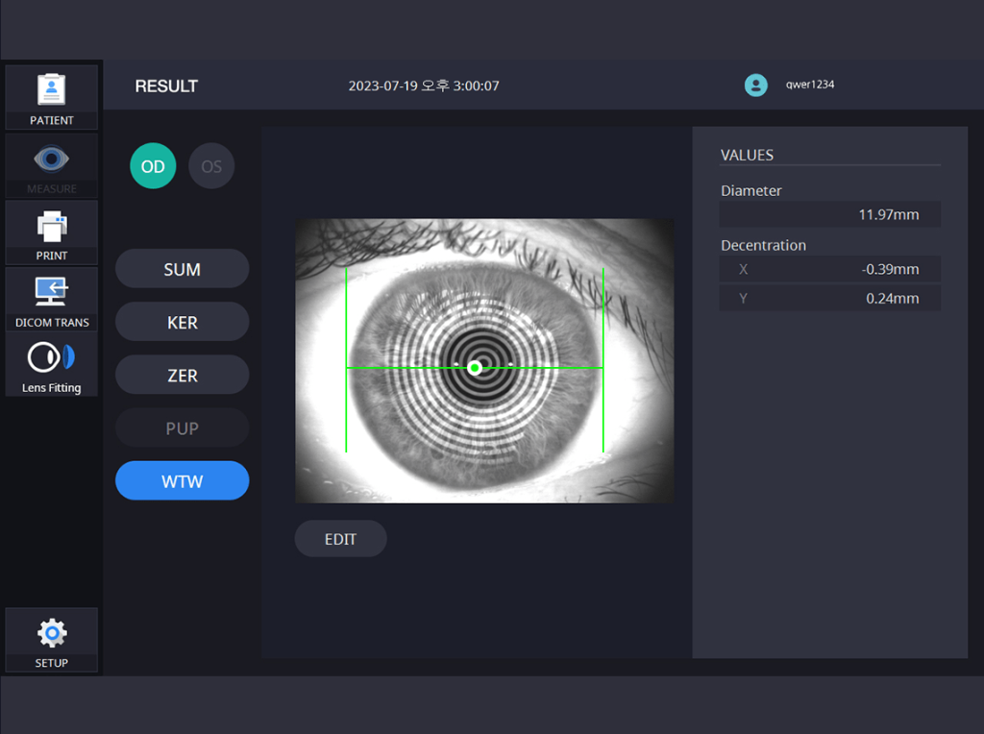This screenshot has width=984, height=734.
Task: Click the green center marker on eye
Action: coord(475,368)
